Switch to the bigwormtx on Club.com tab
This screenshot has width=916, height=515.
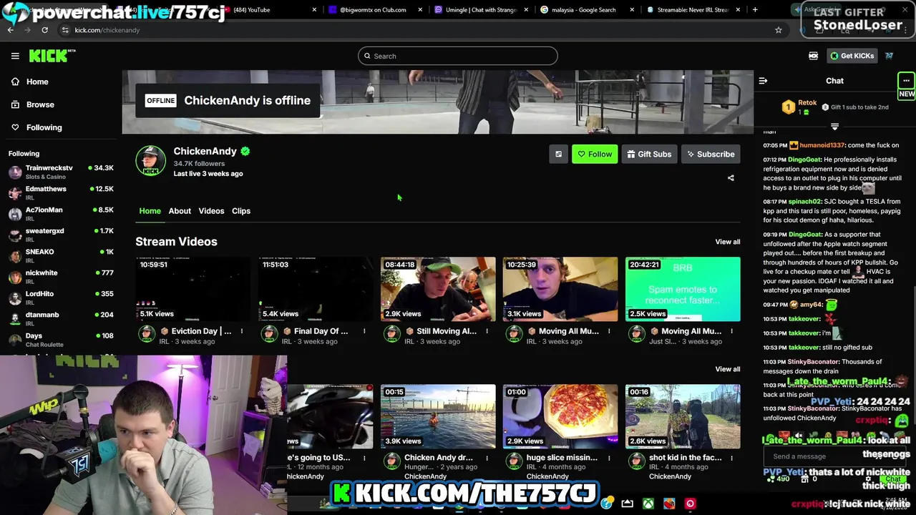[376, 10]
